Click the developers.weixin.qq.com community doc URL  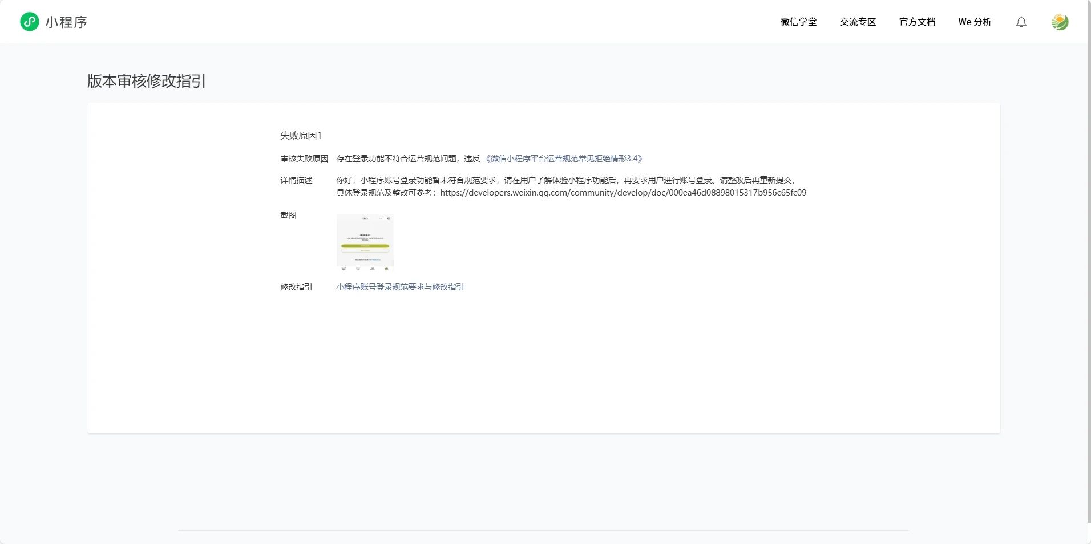(623, 193)
